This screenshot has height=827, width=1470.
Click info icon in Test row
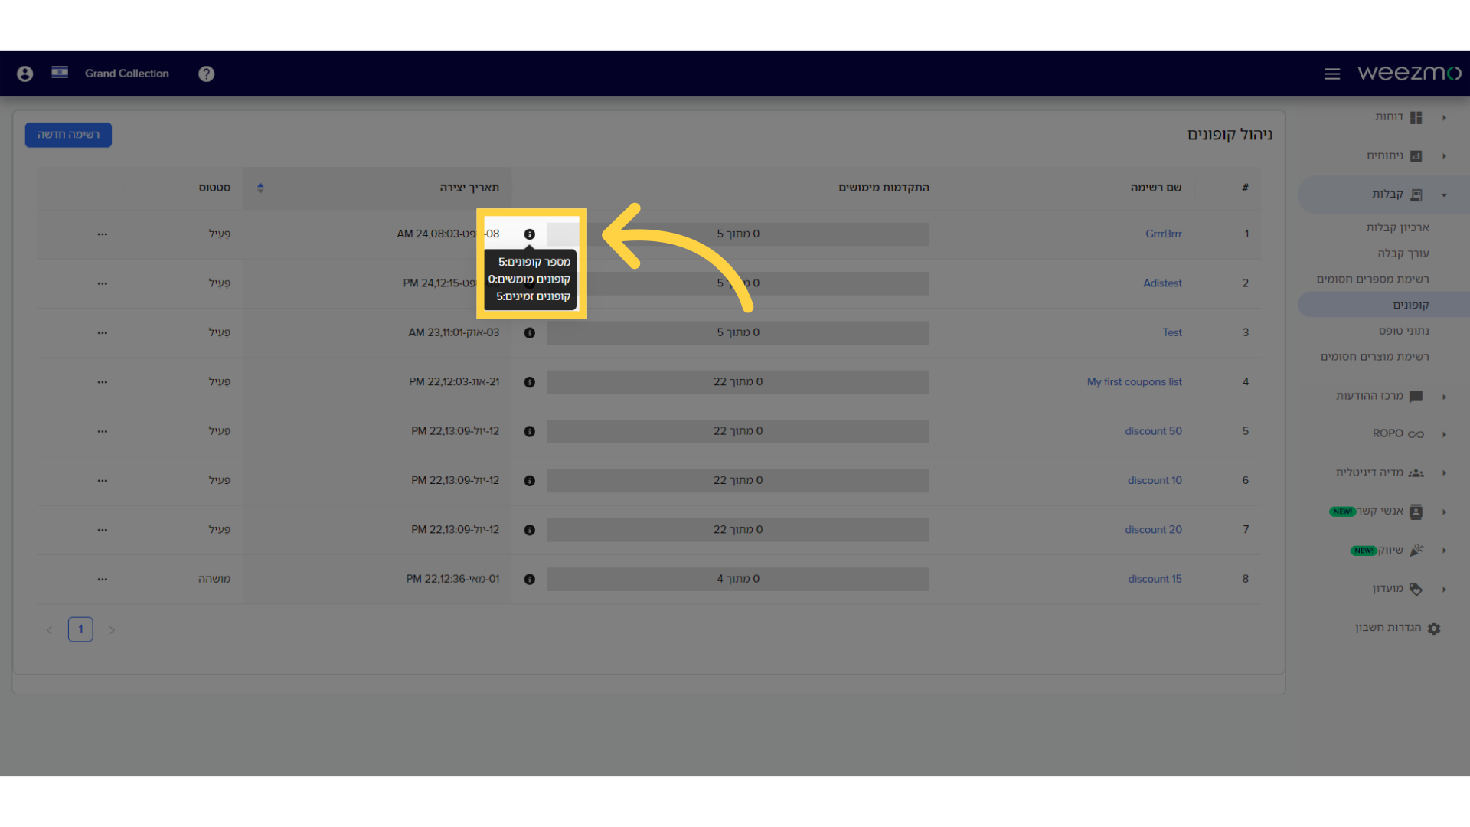click(x=529, y=333)
